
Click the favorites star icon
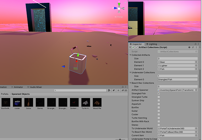click(118, 91)
